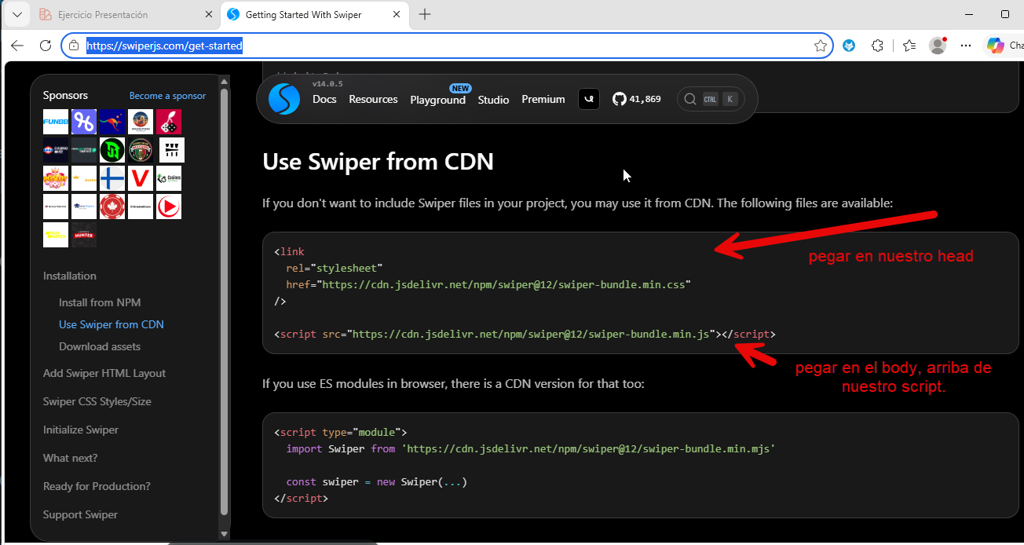This screenshot has width=1024, height=545.
Task: Open the Resources menu item
Action: pyautogui.click(x=373, y=100)
